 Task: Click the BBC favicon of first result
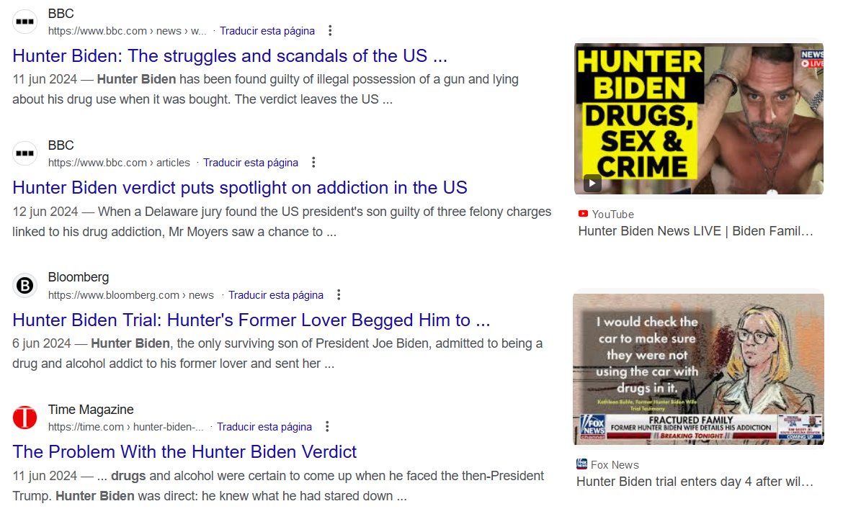[24, 22]
